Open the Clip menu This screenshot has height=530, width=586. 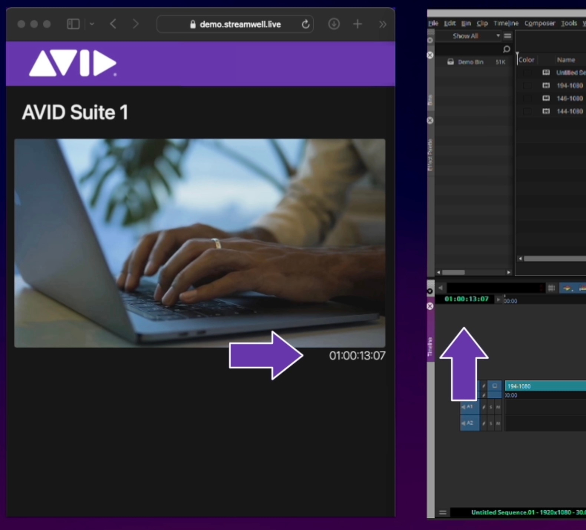point(482,23)
